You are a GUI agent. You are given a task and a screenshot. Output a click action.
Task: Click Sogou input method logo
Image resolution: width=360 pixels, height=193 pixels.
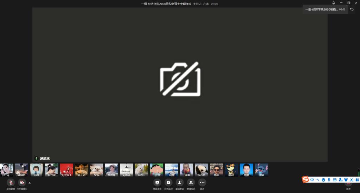(306, 180)
